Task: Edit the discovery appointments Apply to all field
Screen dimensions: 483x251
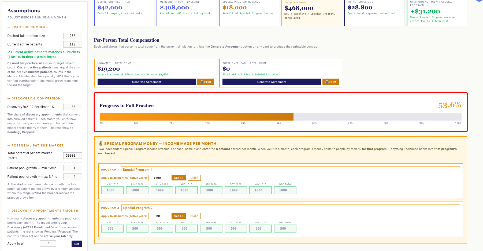Action: point(48,244)
